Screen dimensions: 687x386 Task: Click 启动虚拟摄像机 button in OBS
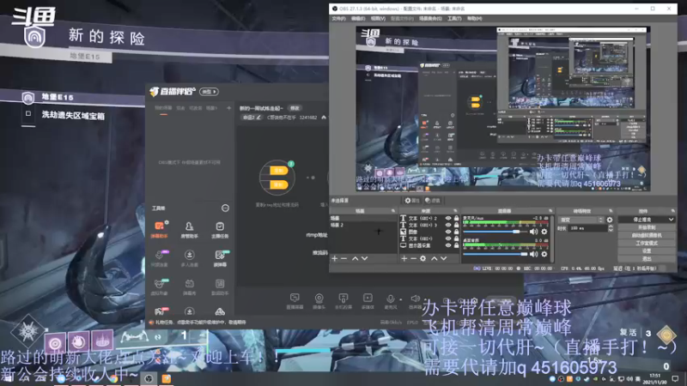coord(647,235)
